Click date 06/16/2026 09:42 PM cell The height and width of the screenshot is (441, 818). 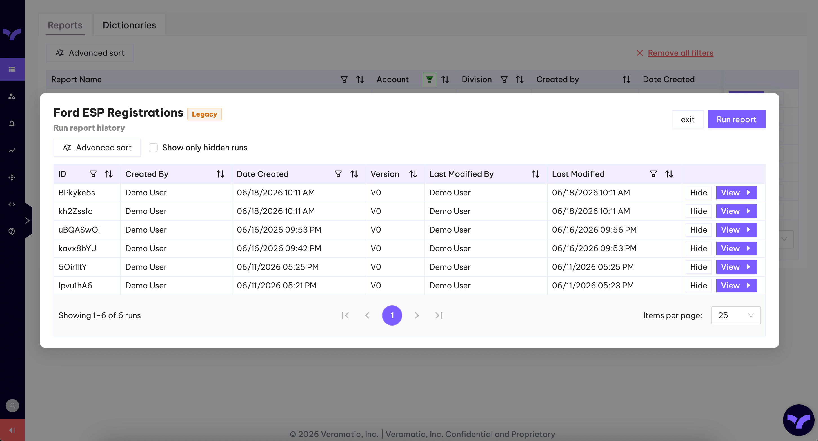pos(299,248)
